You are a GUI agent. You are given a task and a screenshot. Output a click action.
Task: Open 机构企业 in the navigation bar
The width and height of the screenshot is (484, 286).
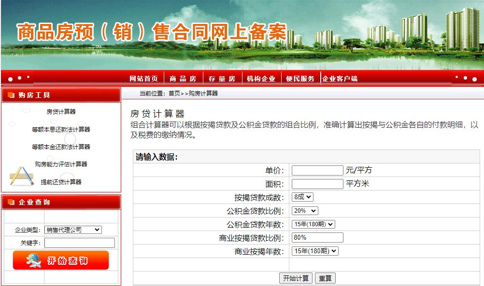[x=261, y=79]
